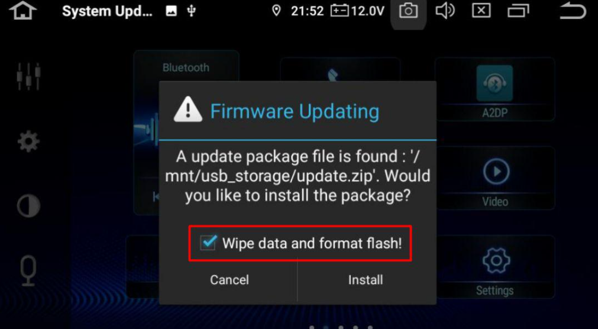Viewport: 598px width, 329px height.
Task: Open the Settings tile on the home screen
Action: [496, 266]
